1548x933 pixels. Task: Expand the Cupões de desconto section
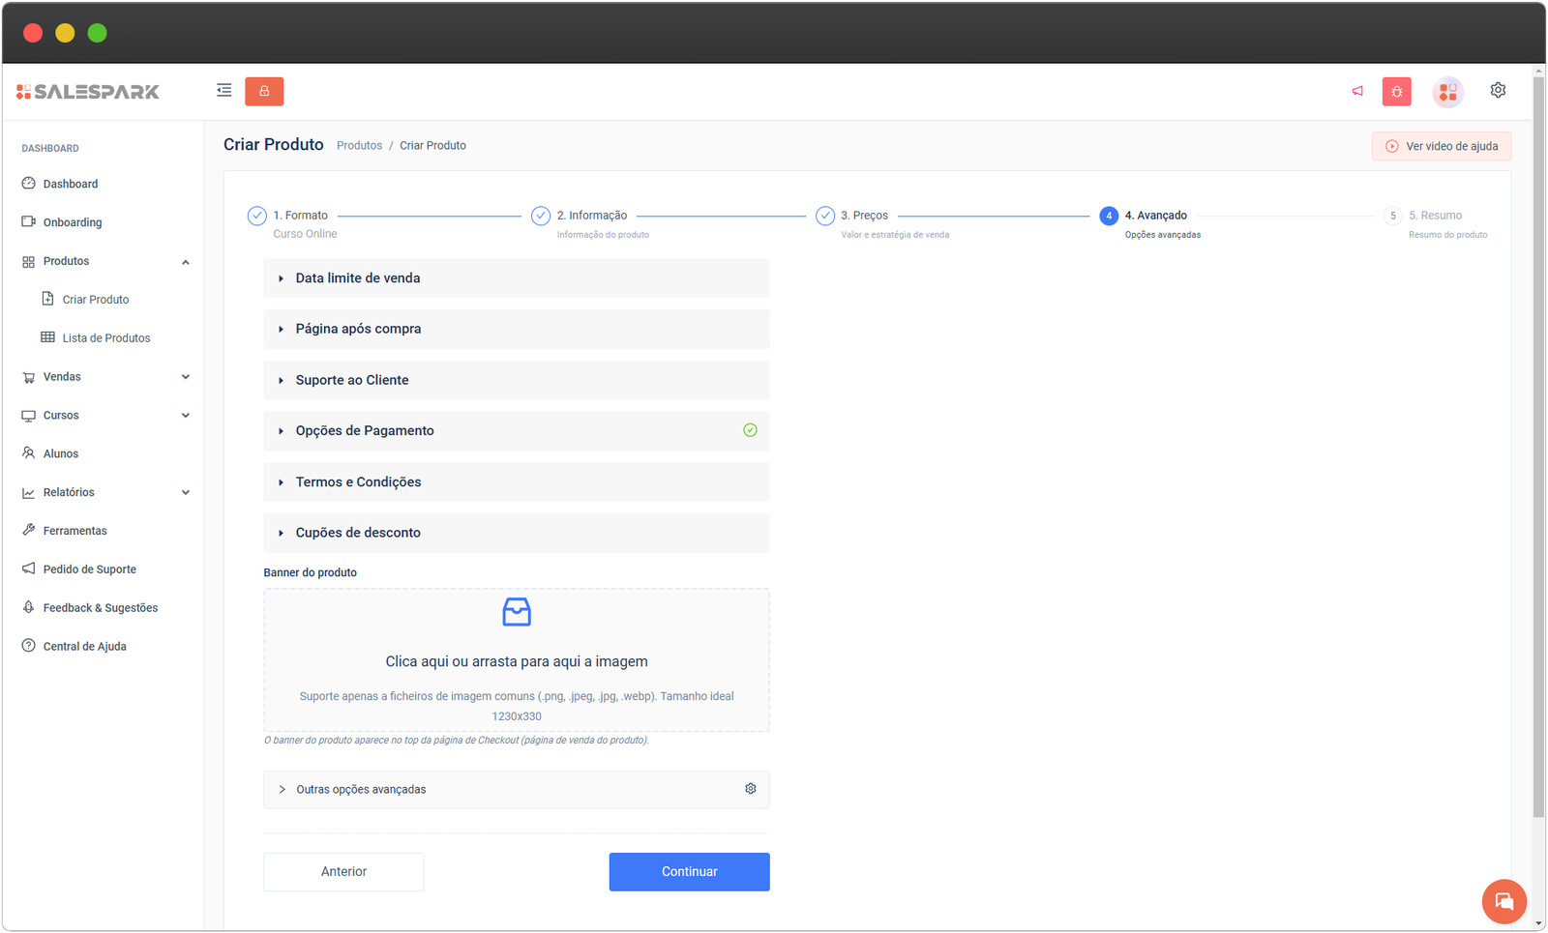coord(358,533)
